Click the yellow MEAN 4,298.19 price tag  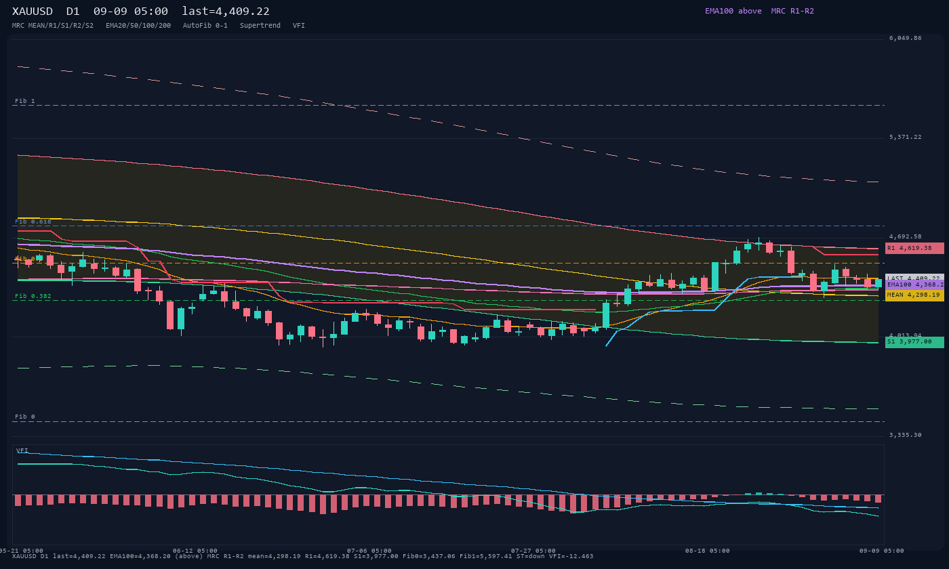(x=914, y=295)
